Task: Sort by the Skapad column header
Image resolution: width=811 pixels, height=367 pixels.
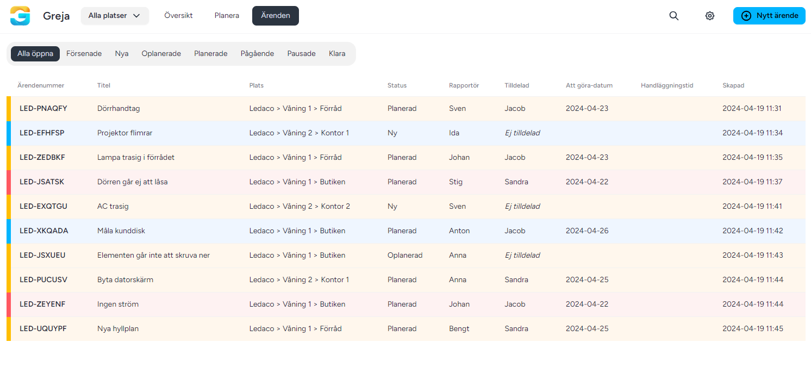Action: pyautogui.click(x=733, y=85)
